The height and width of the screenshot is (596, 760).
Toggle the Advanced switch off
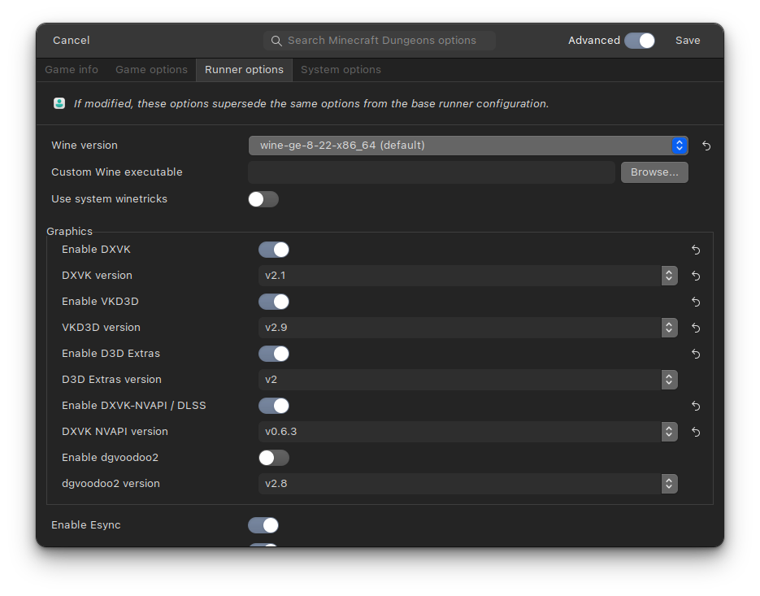click(x=640, y=41)
